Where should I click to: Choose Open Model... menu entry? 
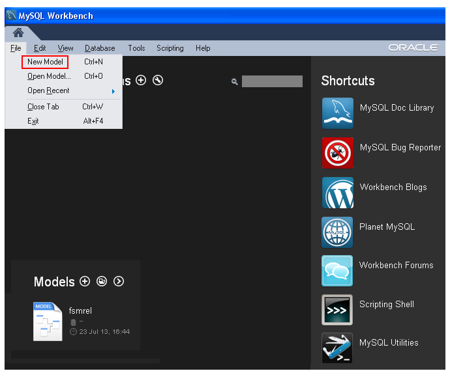pos(49,76)
